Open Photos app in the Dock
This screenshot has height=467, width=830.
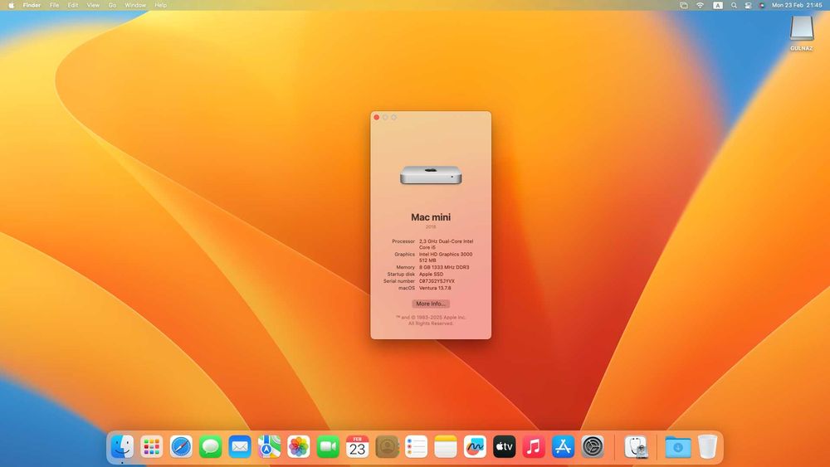[x=299, y=447]
